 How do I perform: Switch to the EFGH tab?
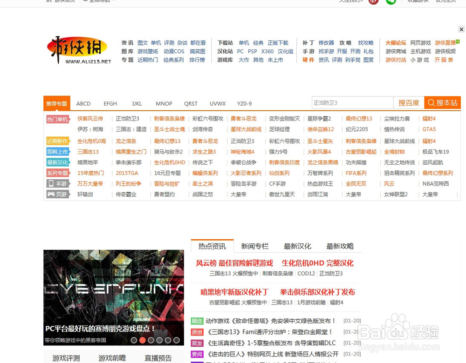coord(110,104)
